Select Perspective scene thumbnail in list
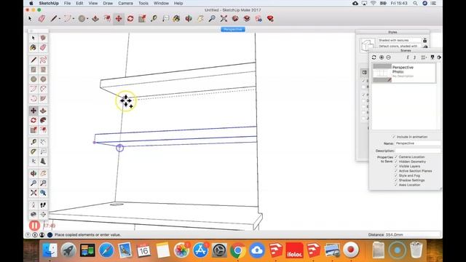This screenshot has height=262, width=466. [382, 73]
